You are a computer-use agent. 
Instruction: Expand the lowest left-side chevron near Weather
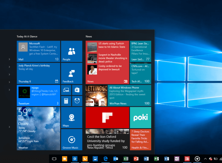click(9, 127)
